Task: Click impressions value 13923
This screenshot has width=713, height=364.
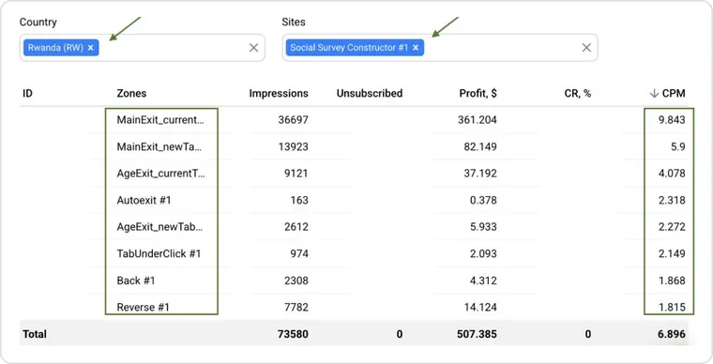Action: pyautogui.click(x=293, y=146)
